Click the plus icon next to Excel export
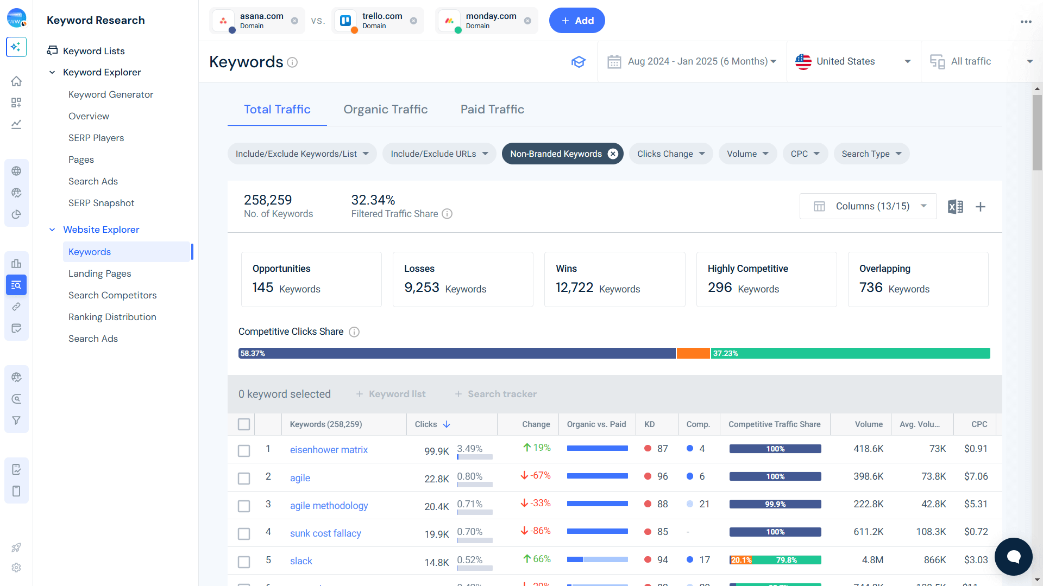 pos(981,207)
